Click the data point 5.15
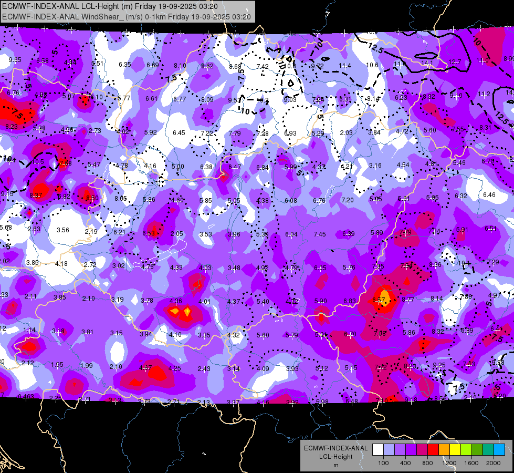 tap(351, 368)
